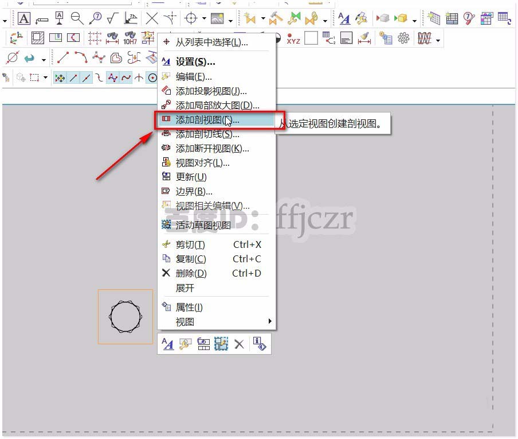Toggle the pole point snap
The height and width of the screenshot is (439, 518).
(x=113, y=78)
